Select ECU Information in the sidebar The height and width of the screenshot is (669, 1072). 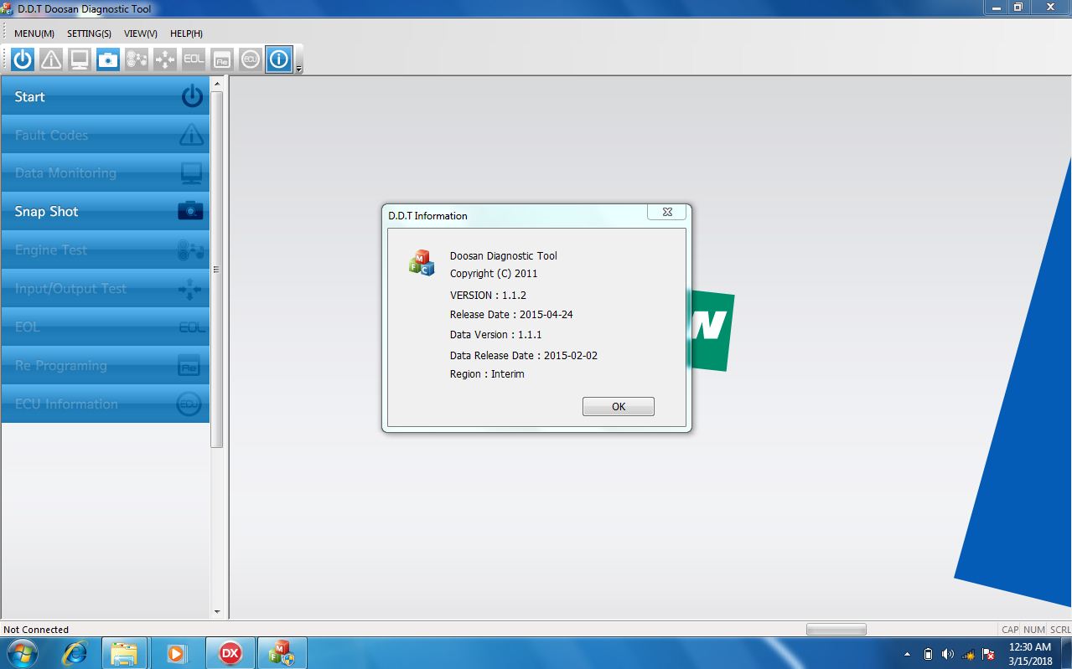click(x=106, y=404)
